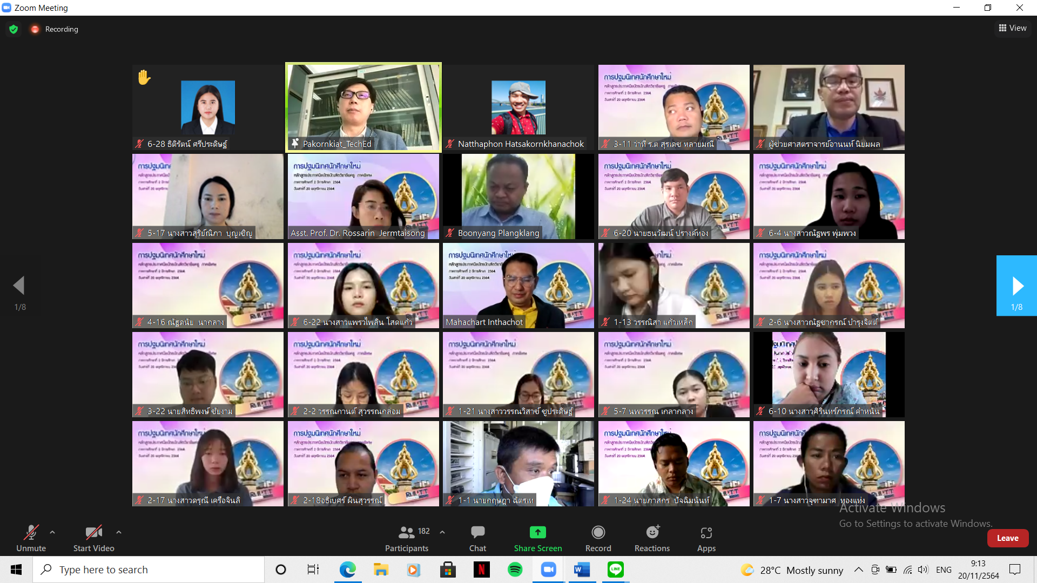Open Netflix from taskbar

(x=481, y=570)
